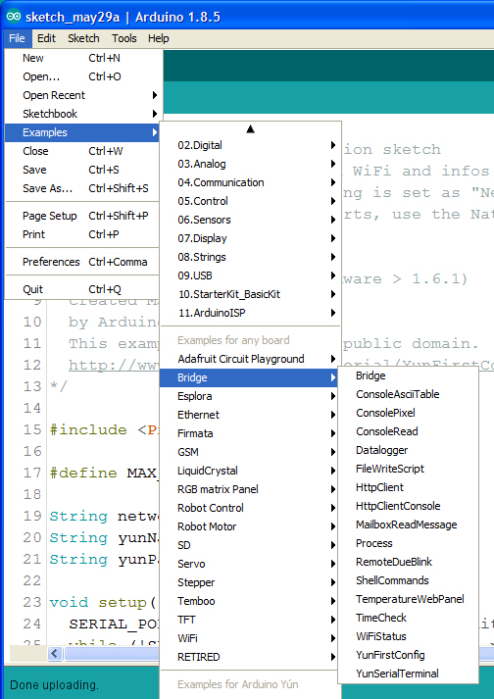Screen dimensions: 494x699
Task: Expand the 02.Digital examples
Action: point(250,145)
